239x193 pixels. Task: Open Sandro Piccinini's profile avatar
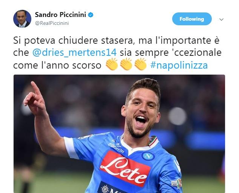[x=22, y=19]
